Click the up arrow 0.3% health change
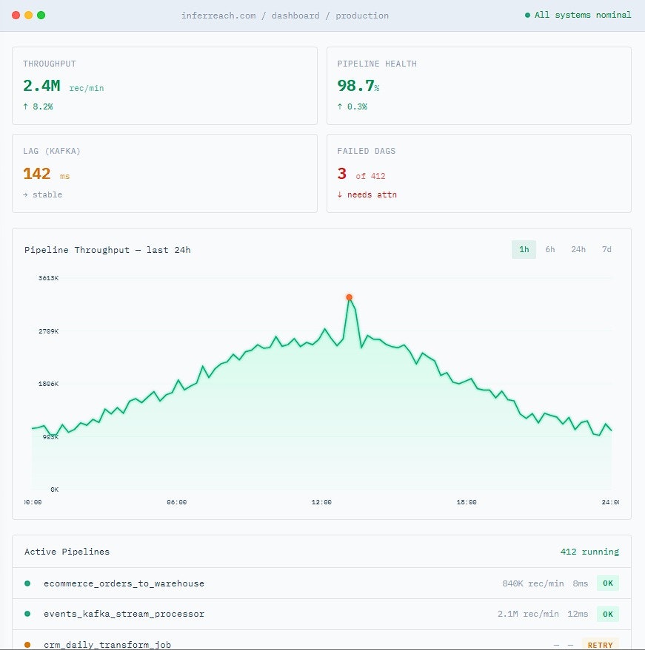The height and width of the screenshot is (650, 645). (x=352, y=106)
